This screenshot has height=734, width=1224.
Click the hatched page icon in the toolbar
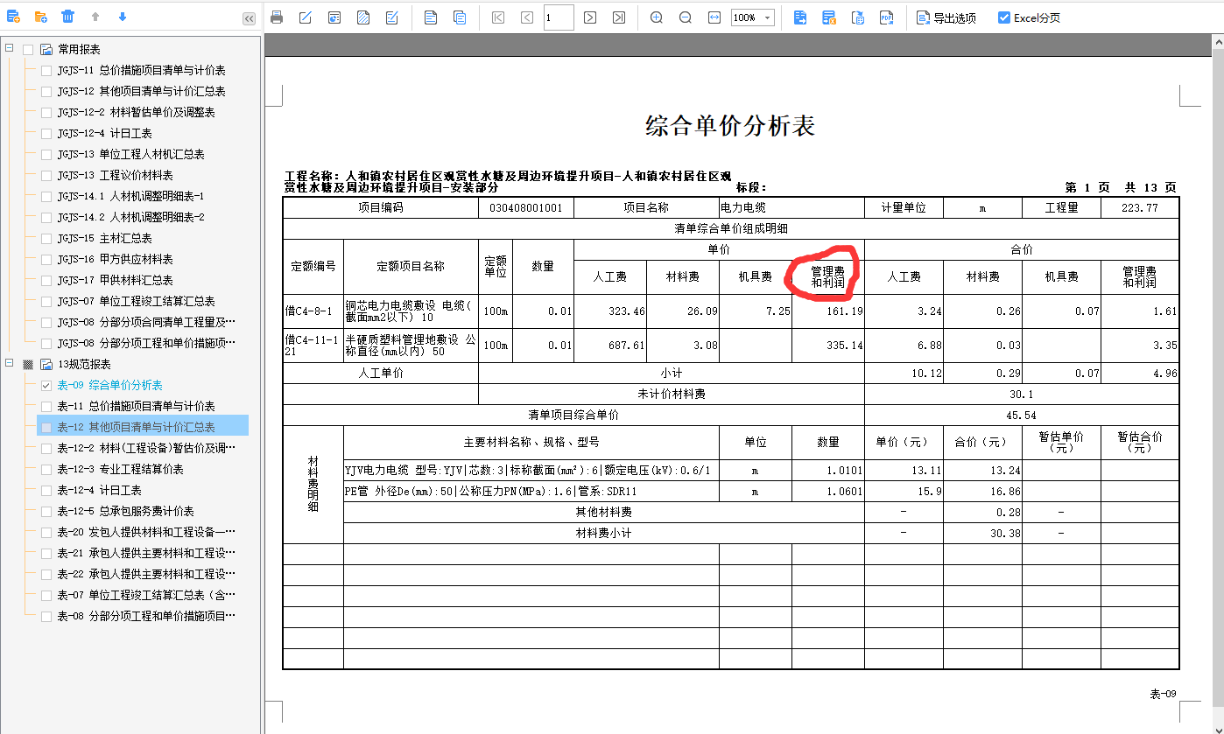click(x=363, y=17)
